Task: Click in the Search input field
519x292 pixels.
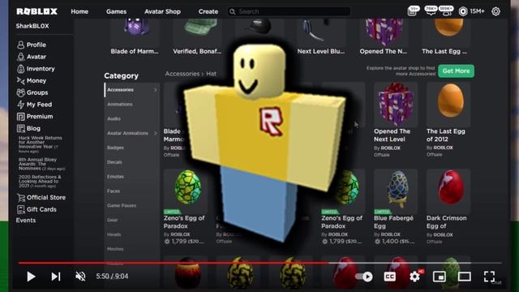Action: [x=289, y=11]
